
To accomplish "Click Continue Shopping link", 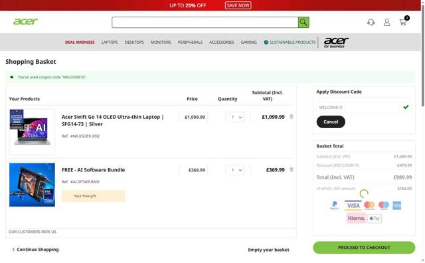I will point(35,250).
